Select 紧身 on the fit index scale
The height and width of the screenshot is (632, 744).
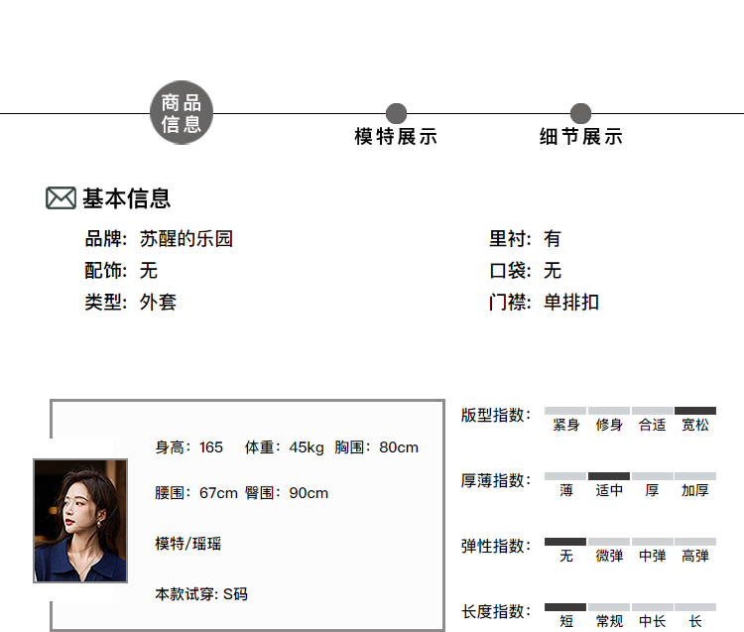tap(565, 424)
